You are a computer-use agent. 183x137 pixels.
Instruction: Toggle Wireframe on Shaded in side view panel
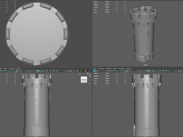(x=152, y=71)
